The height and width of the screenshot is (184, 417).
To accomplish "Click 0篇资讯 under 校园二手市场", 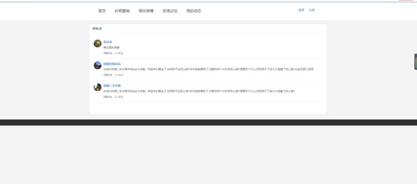I will (108, 97).
